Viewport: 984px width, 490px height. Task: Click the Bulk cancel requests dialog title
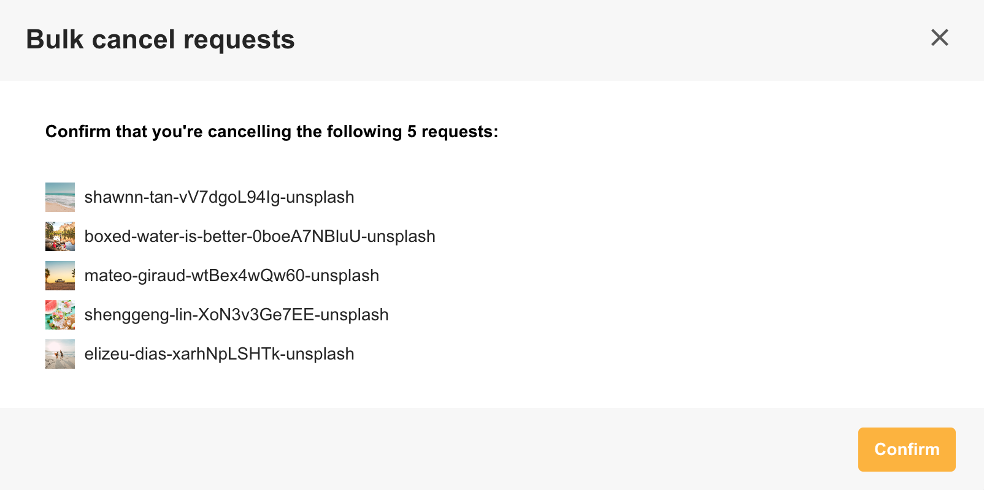pos(160,39)
